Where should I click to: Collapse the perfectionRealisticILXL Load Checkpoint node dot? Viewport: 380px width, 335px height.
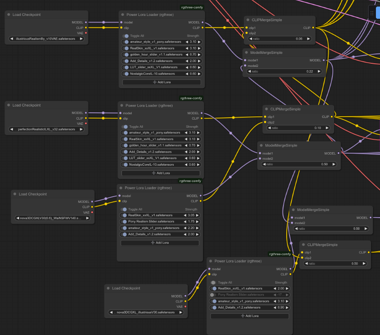[9, 105]
